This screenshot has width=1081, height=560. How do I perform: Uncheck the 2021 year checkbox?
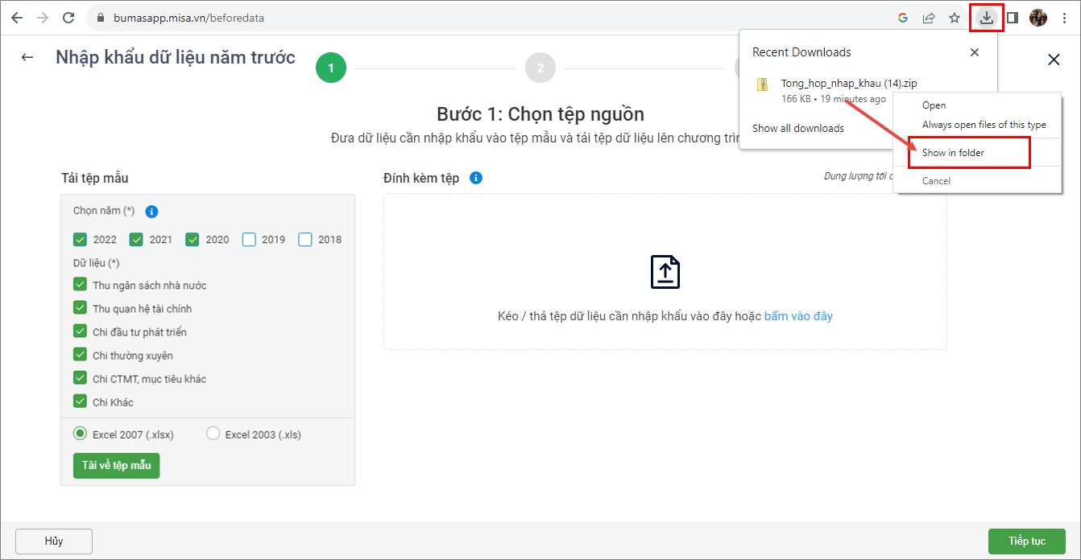point(136,239)
